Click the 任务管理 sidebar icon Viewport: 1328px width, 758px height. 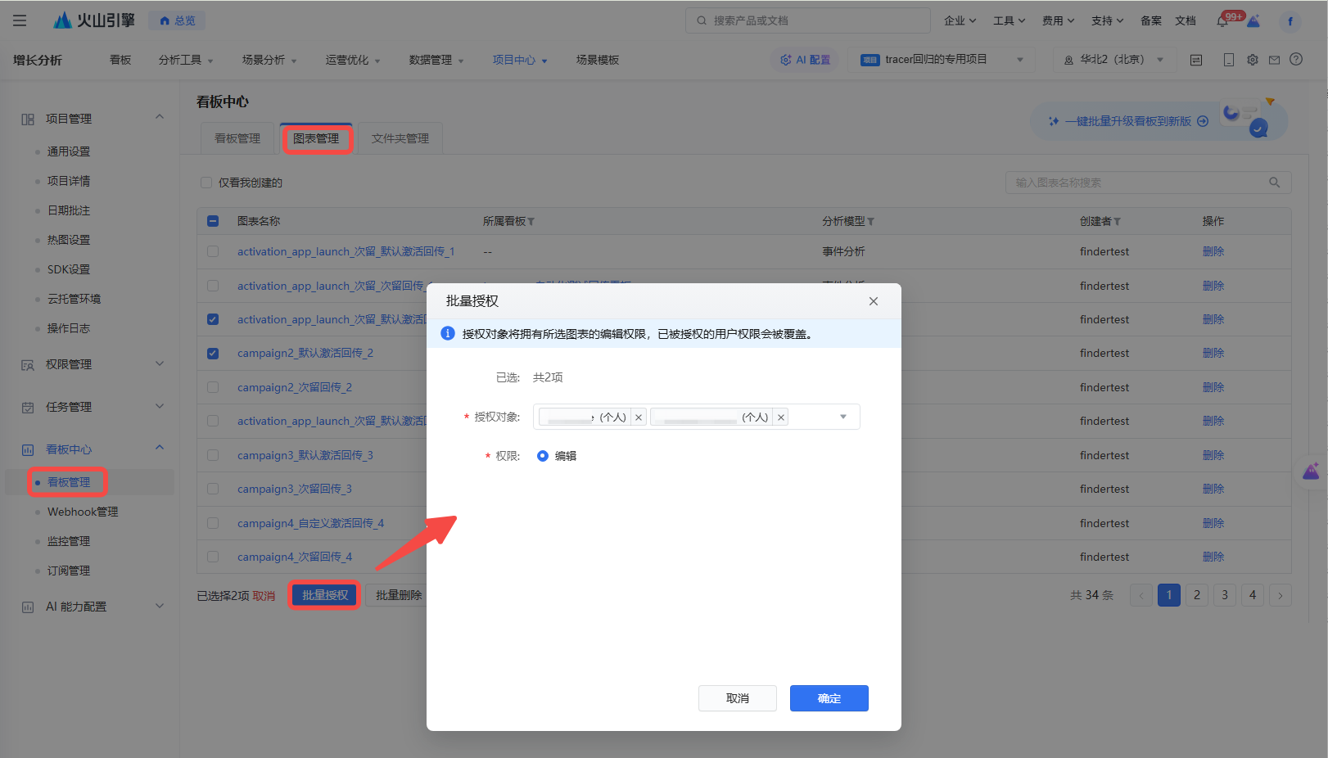tap(28, 408)
